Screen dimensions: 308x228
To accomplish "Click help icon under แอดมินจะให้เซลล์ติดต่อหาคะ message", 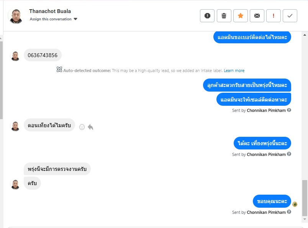I will click(289, 110).
